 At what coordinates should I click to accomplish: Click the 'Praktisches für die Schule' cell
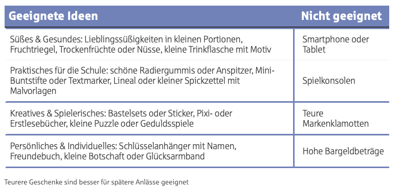149,81
